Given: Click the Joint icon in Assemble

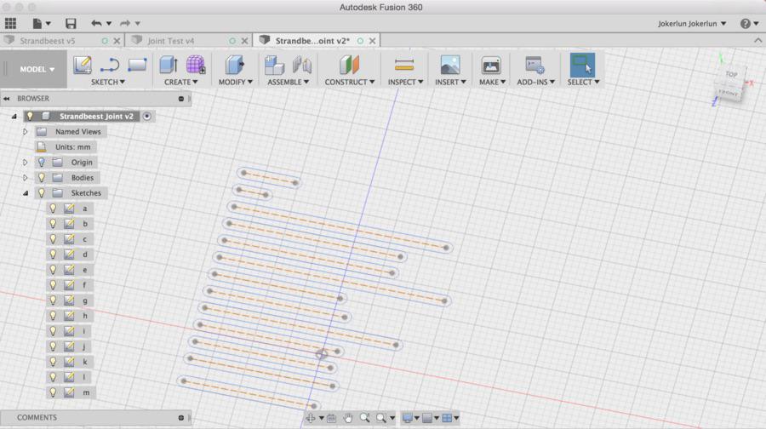Looking at the screenshot, I should click(x=302, y=65).
